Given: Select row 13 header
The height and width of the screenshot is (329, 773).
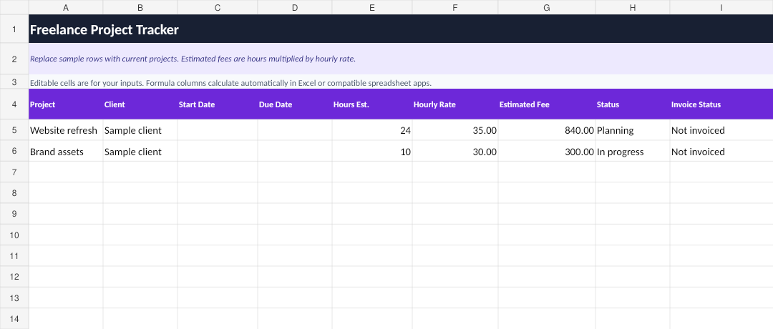Looking at the screenshot, I should click(x=14, y=298).
